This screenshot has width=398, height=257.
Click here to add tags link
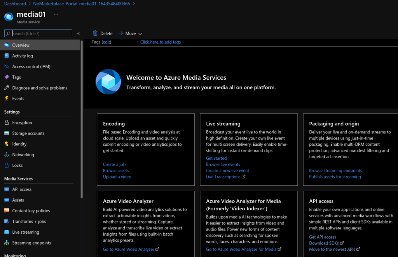161,42
